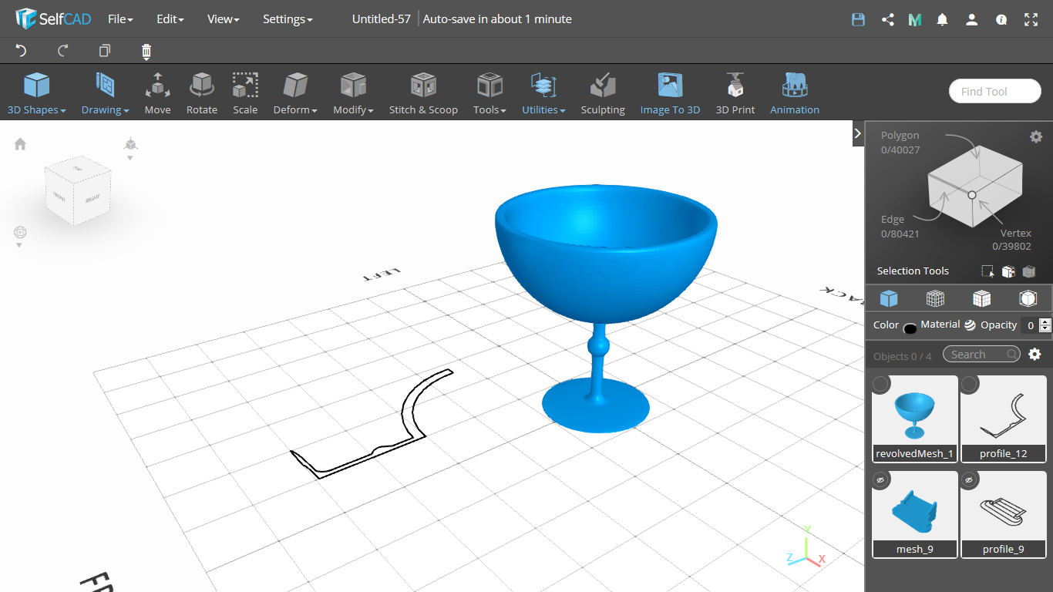Viewport: 1053px width, 592px height.
Task: Open the 3D Shapes tool dropdown
Action: point(36,94)
